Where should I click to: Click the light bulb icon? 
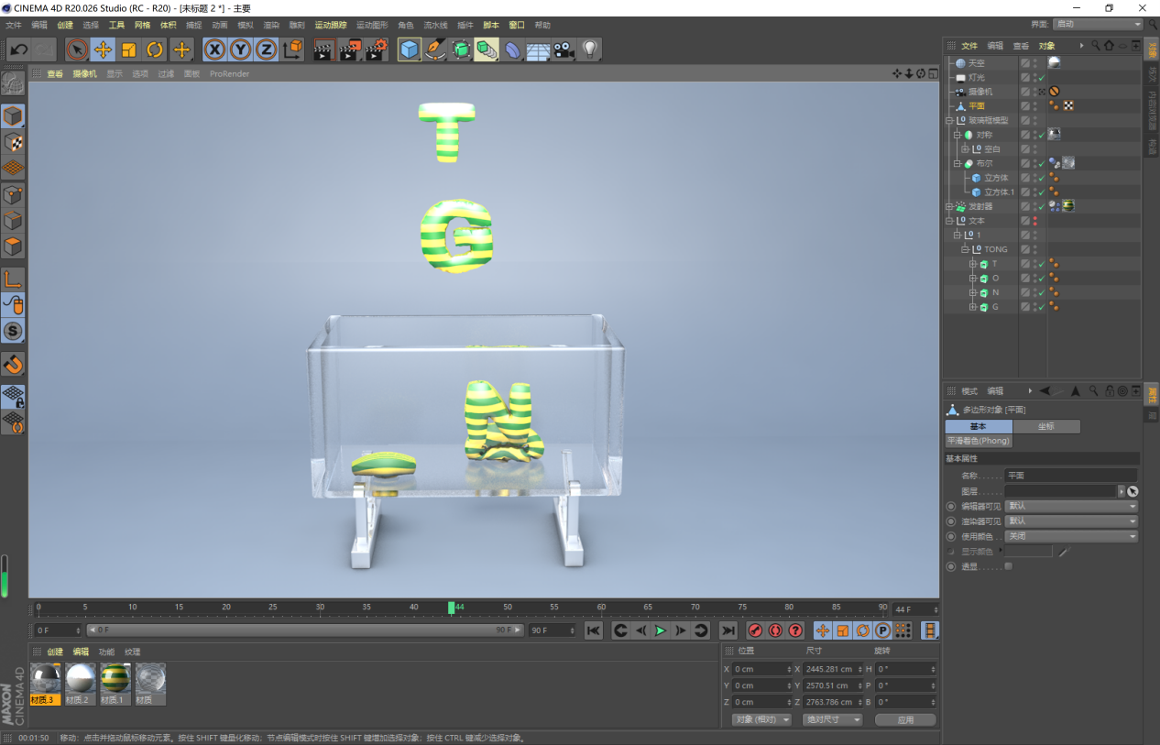click(x=590, y=49)
